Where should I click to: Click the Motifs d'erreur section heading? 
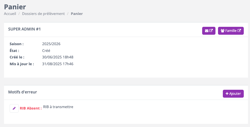pos(23,92)
